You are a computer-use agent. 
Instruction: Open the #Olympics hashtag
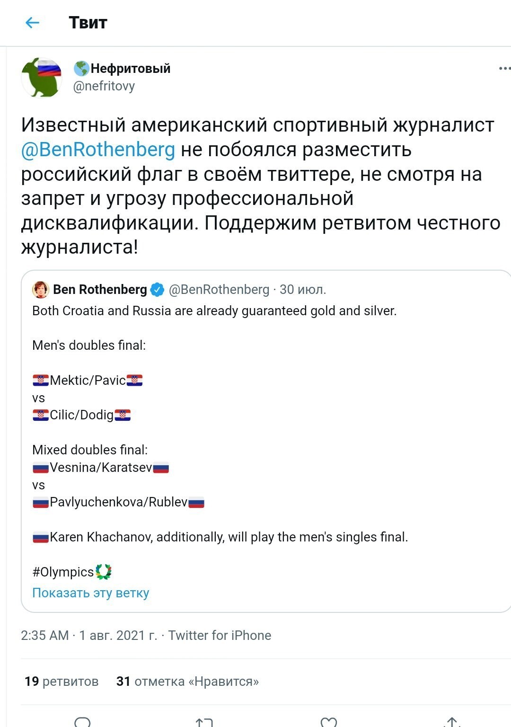[x=63, y=572]
